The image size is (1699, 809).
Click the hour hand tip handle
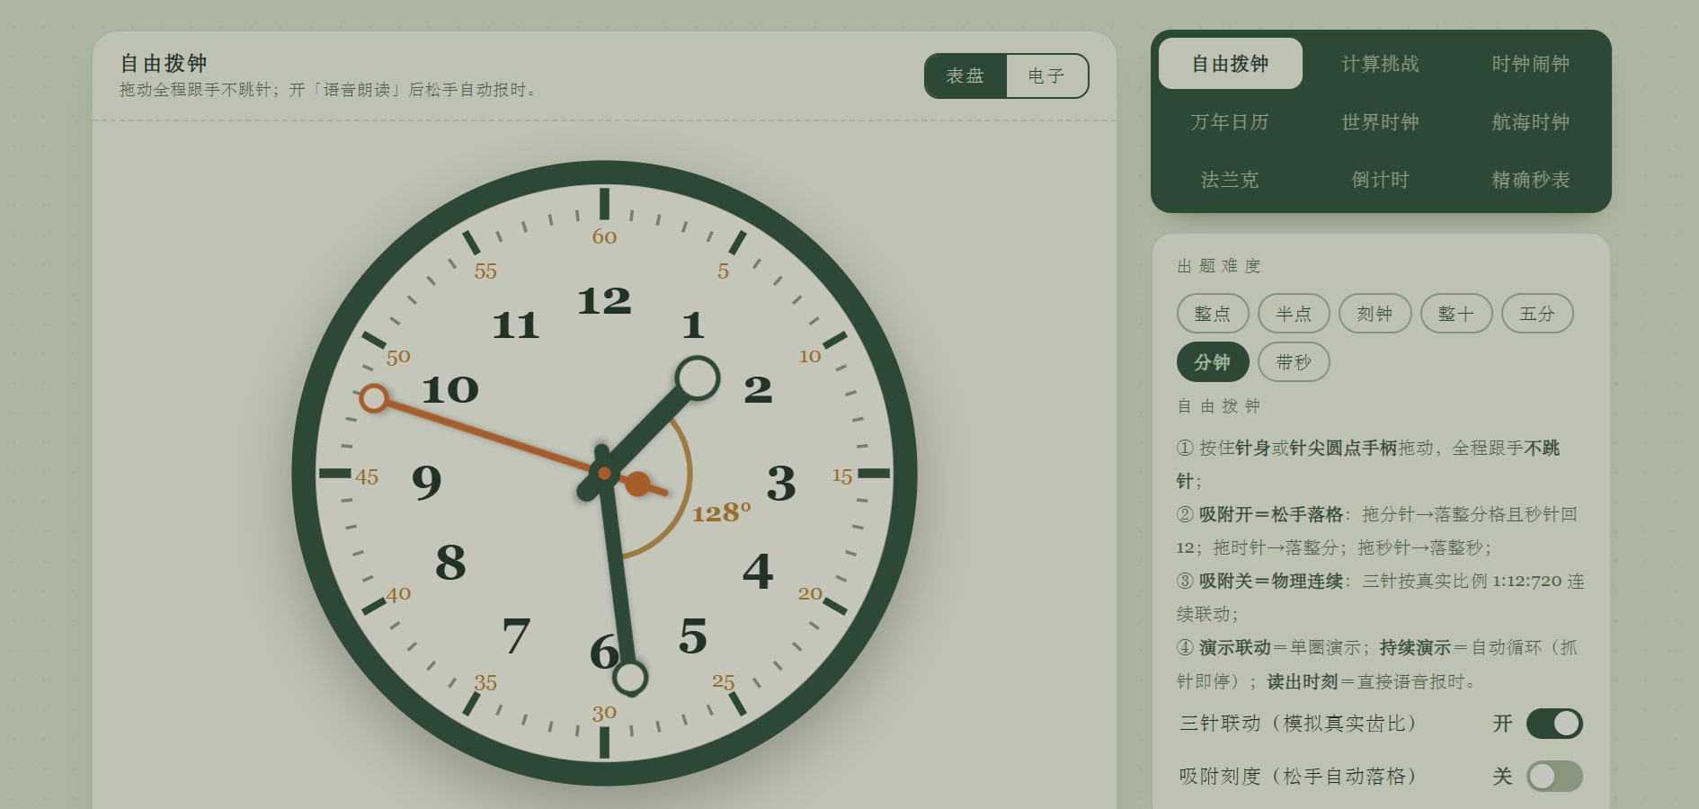tap(698, 378)
